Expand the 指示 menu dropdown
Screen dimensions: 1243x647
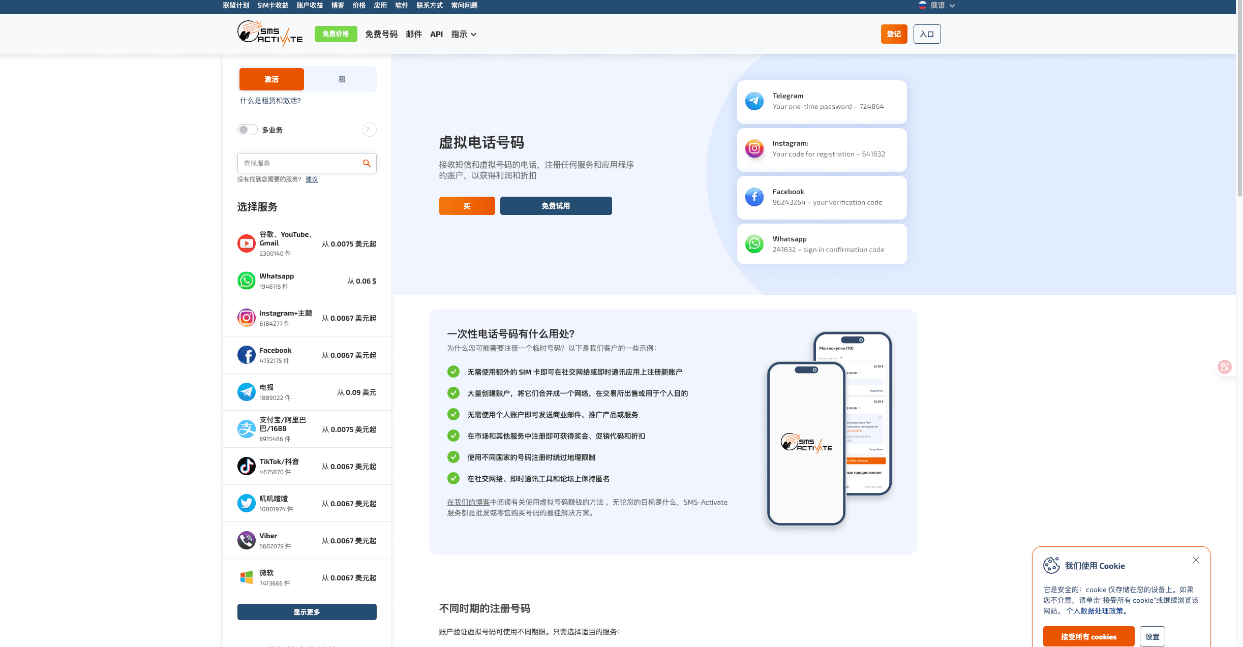tap(464, 34)
